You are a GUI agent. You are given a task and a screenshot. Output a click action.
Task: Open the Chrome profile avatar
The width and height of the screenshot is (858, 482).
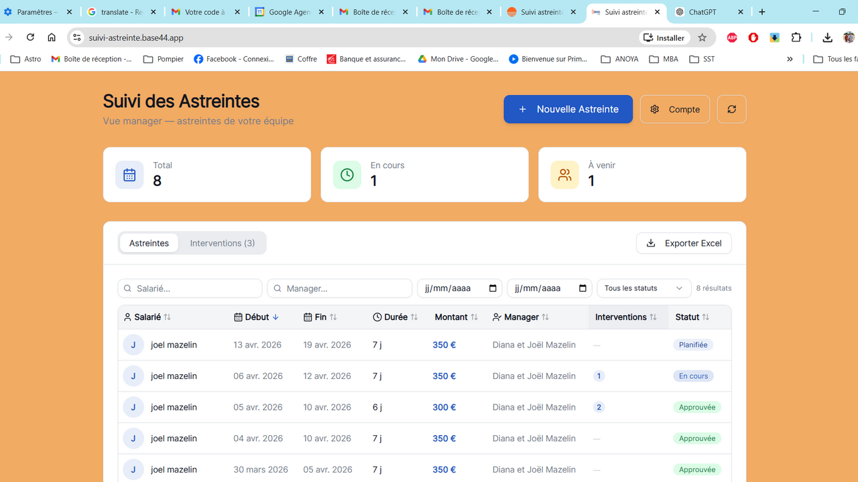pos(849,37)
